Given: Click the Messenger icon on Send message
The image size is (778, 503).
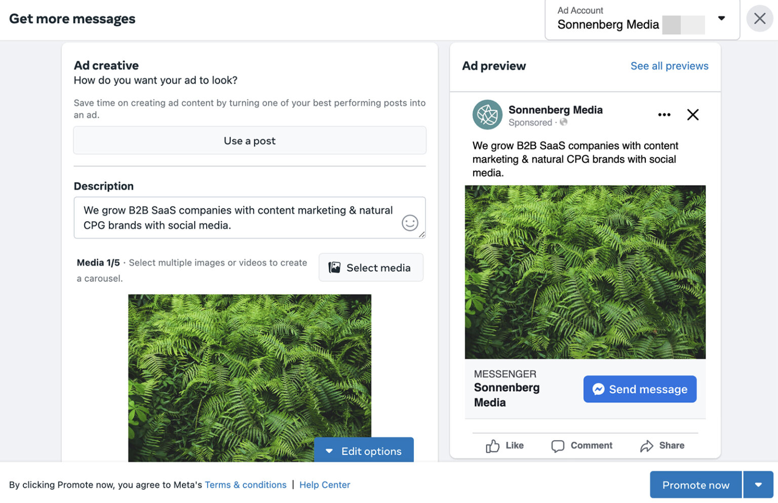Looking at the screenshot, I should click(599, 389).
